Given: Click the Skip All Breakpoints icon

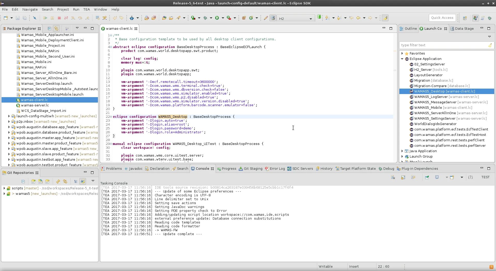Looking at the screenshot, I should tap(35, 18).
